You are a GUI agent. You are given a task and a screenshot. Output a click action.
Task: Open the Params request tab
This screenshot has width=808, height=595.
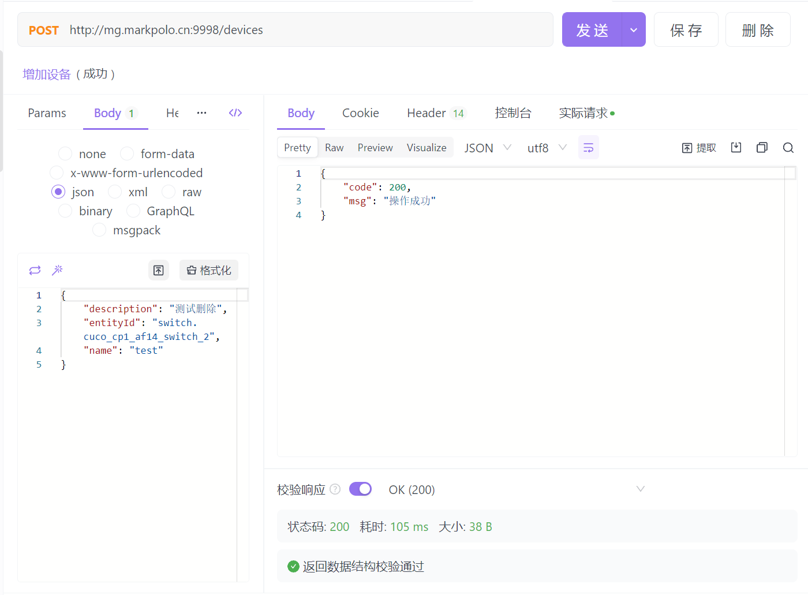click(x=47, y=113)
